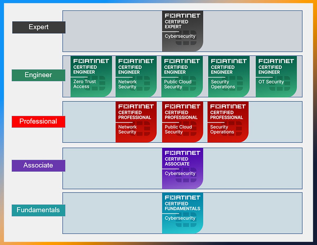This screenshot has width=317, height=245.
Task: Click the Certified Fundamentals Cybersecurity badge
Action: click(x=182, y=213)
